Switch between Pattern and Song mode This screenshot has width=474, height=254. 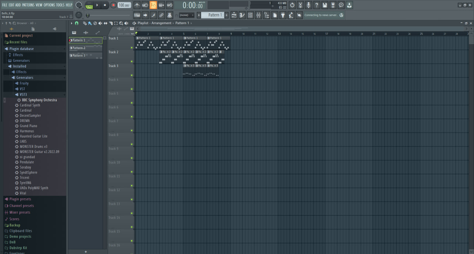[89, 5]
